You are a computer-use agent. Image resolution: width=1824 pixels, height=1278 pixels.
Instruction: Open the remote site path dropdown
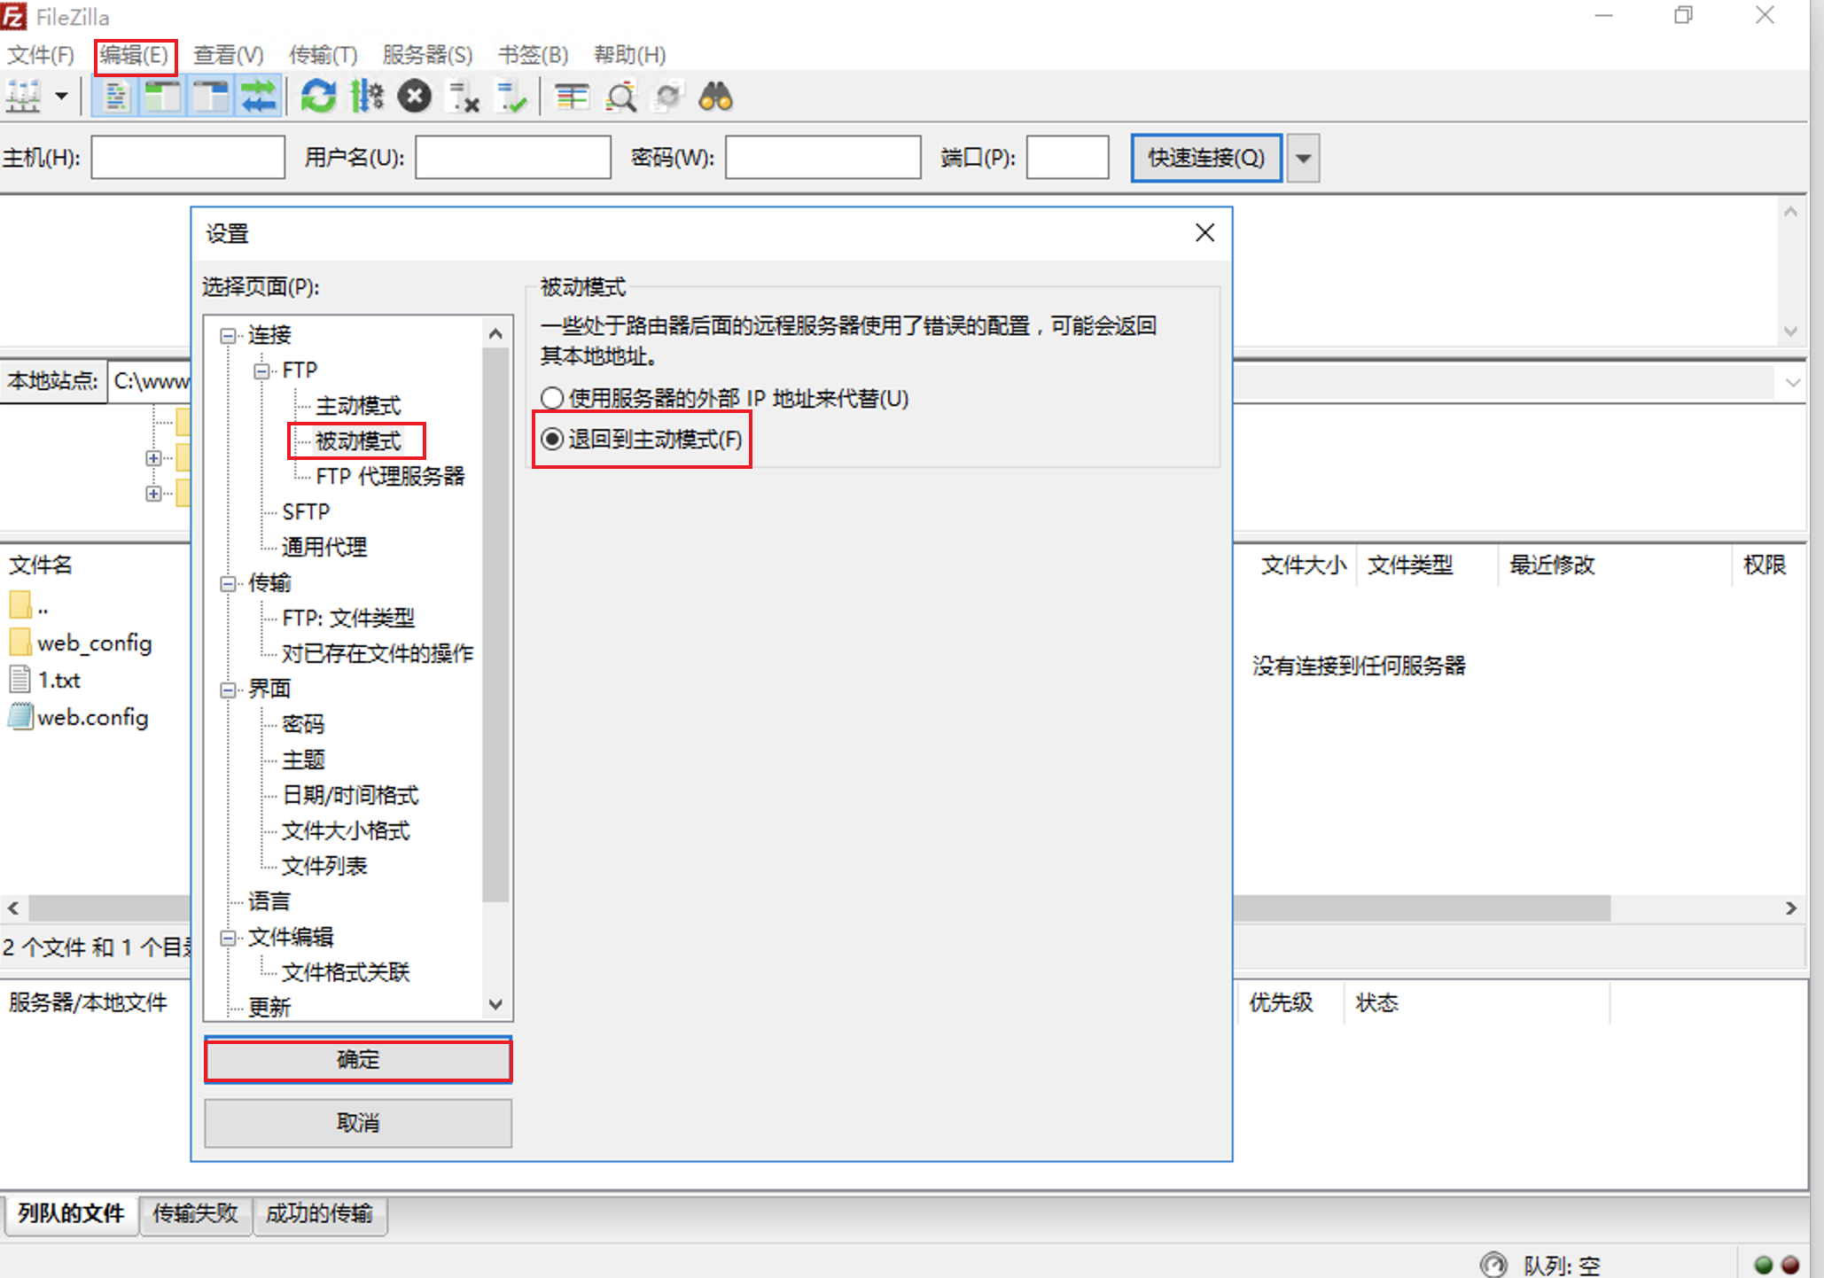[x=1792, y=383]
